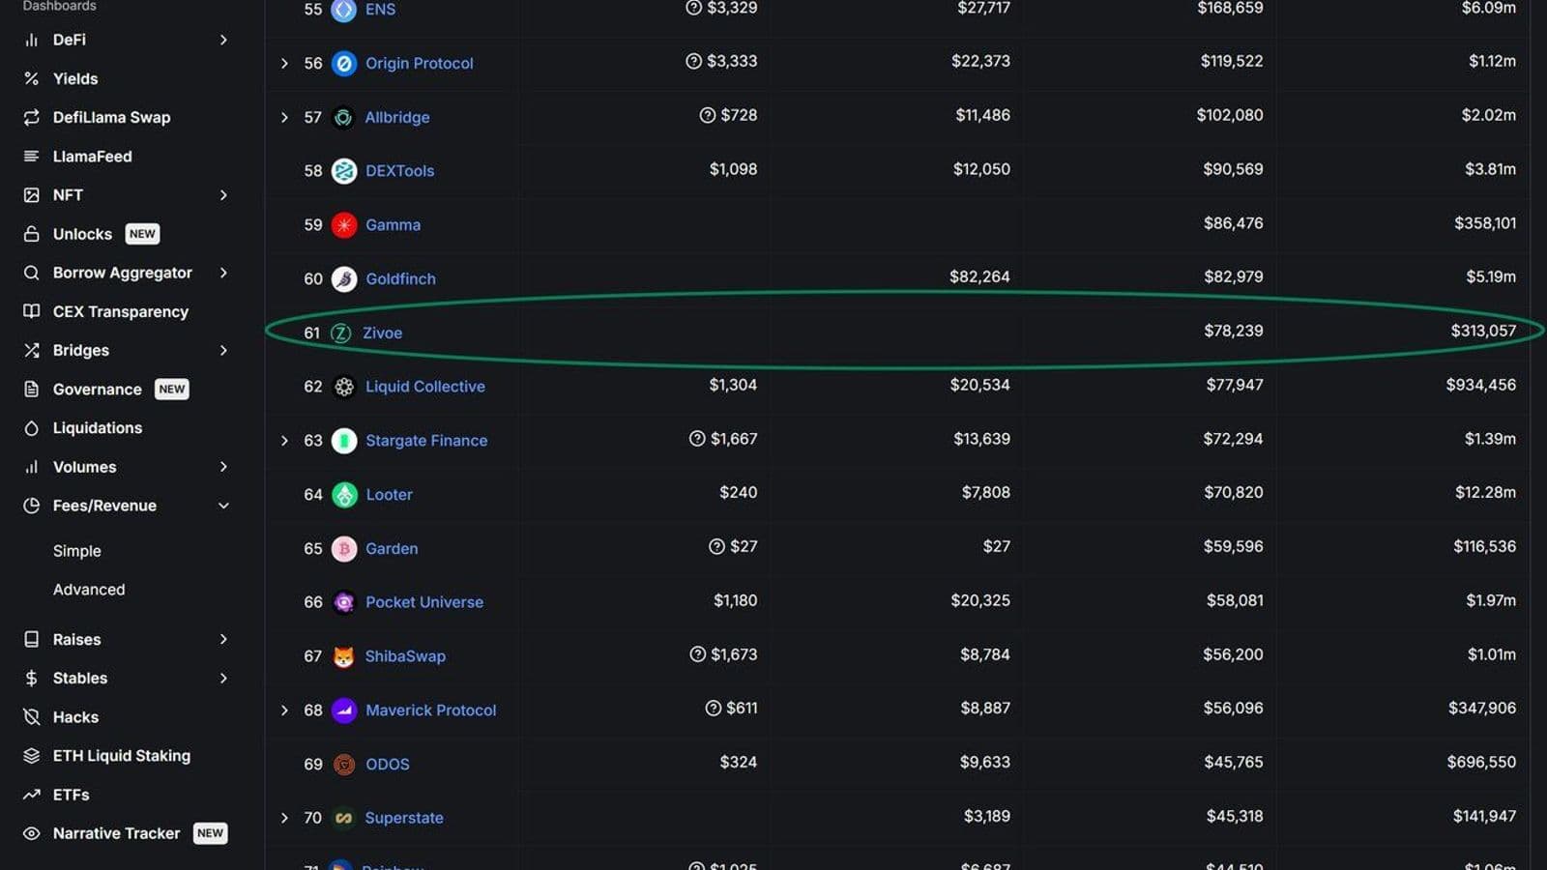
Task: Click the Governance document icon
Action: click(32, 389)
